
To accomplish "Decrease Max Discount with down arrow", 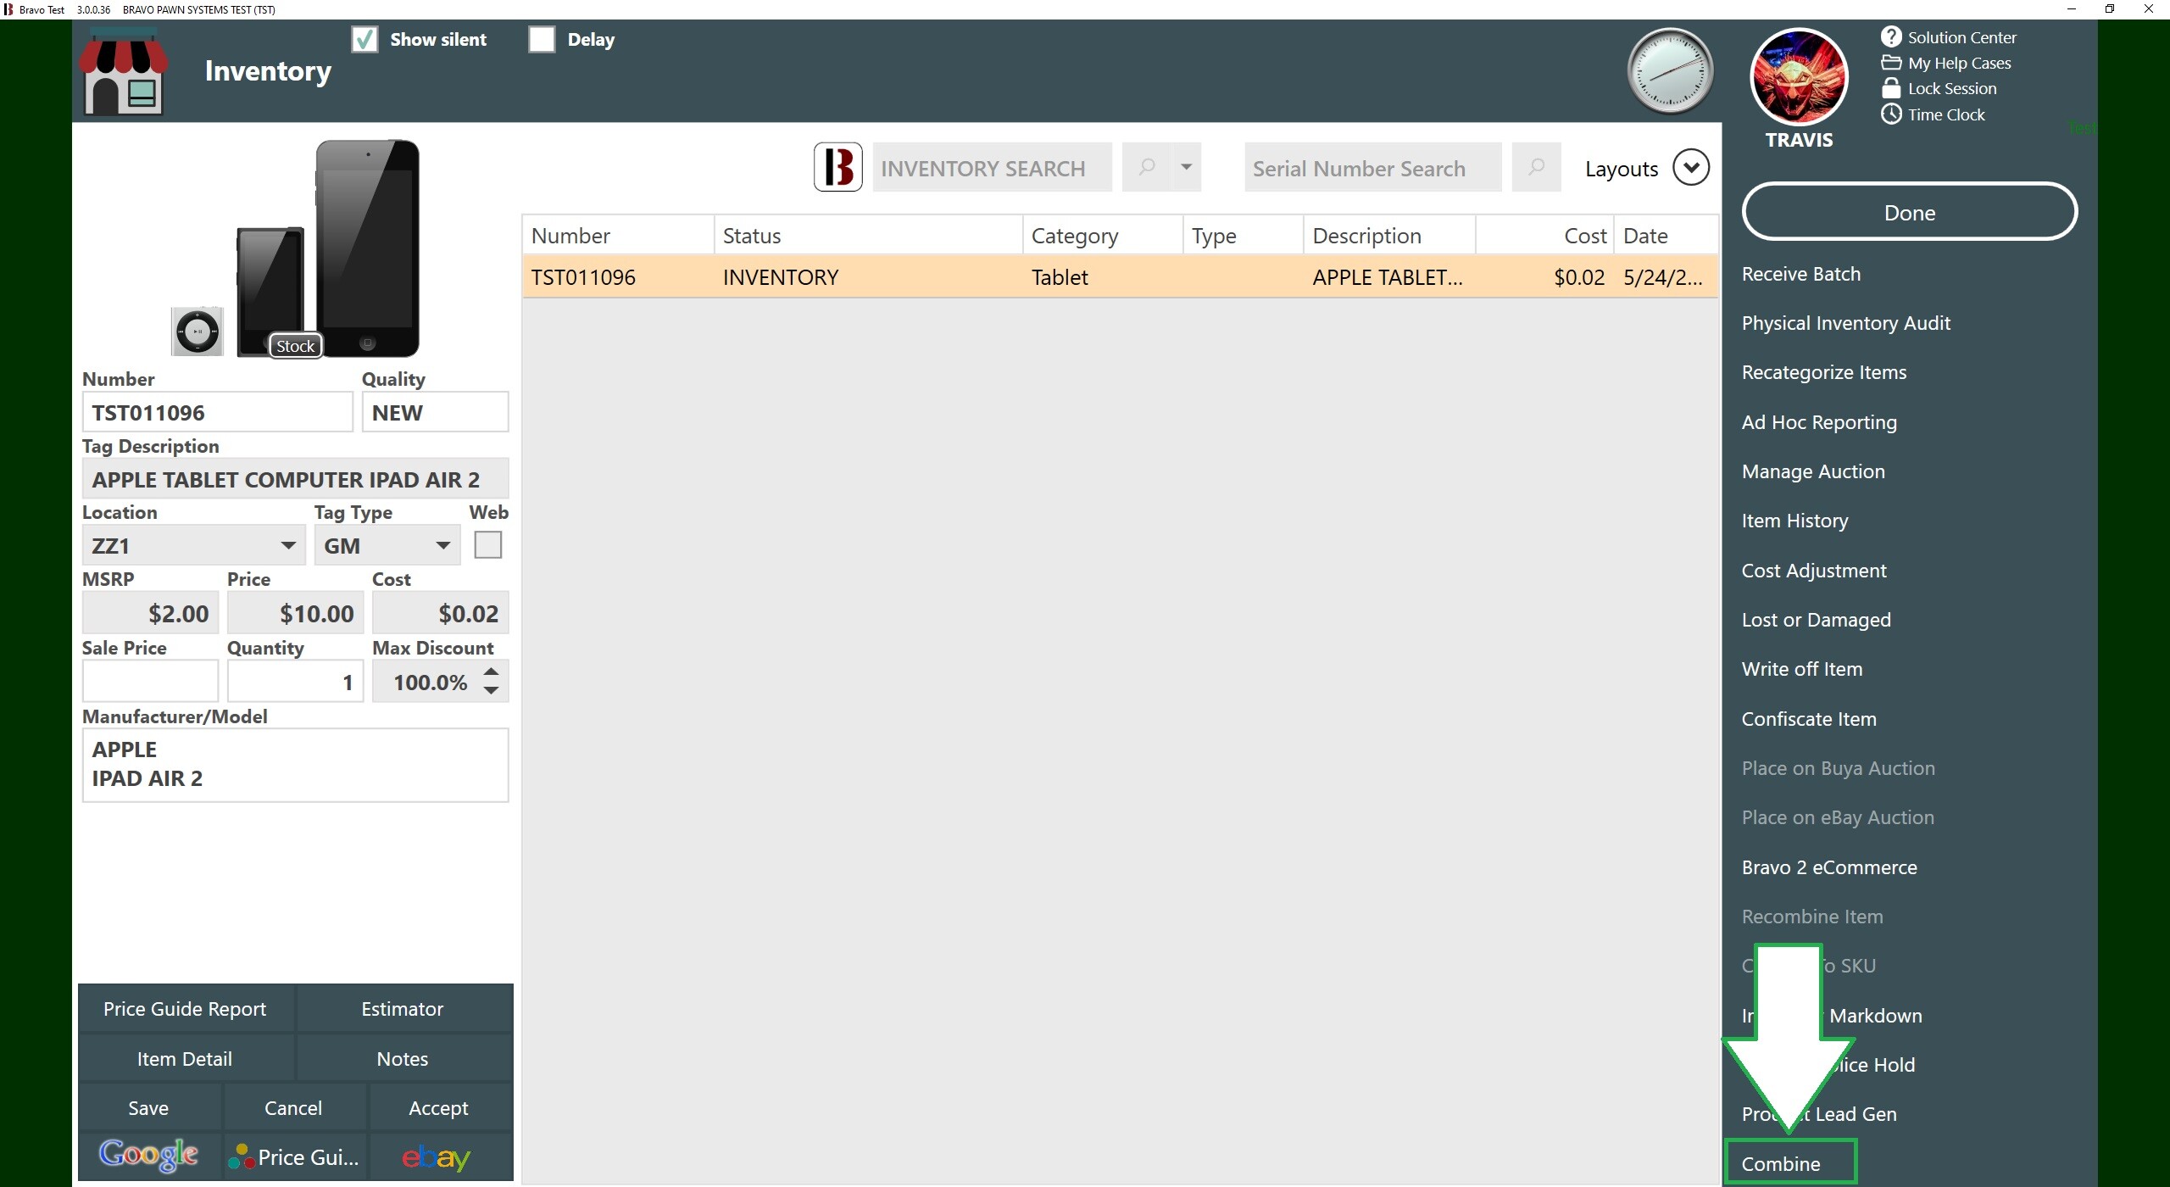I will (491, 691).
